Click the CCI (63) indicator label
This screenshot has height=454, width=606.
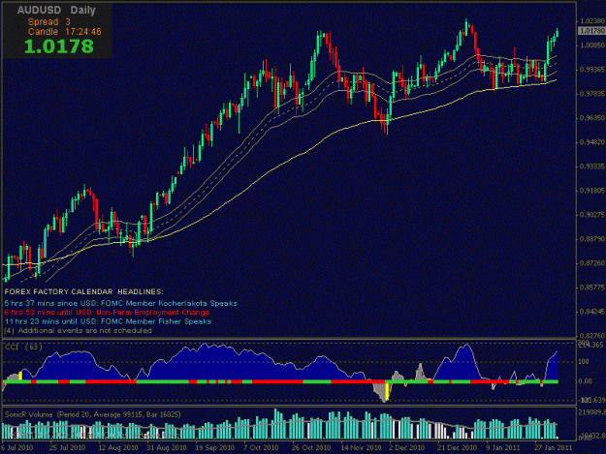[x=23, y=348]
